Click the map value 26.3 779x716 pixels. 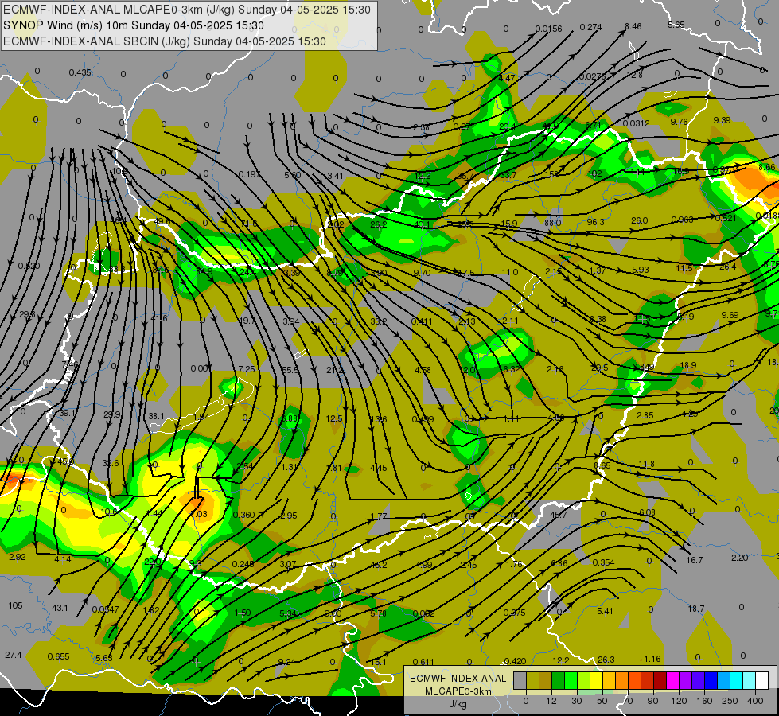tap(606, 660)
